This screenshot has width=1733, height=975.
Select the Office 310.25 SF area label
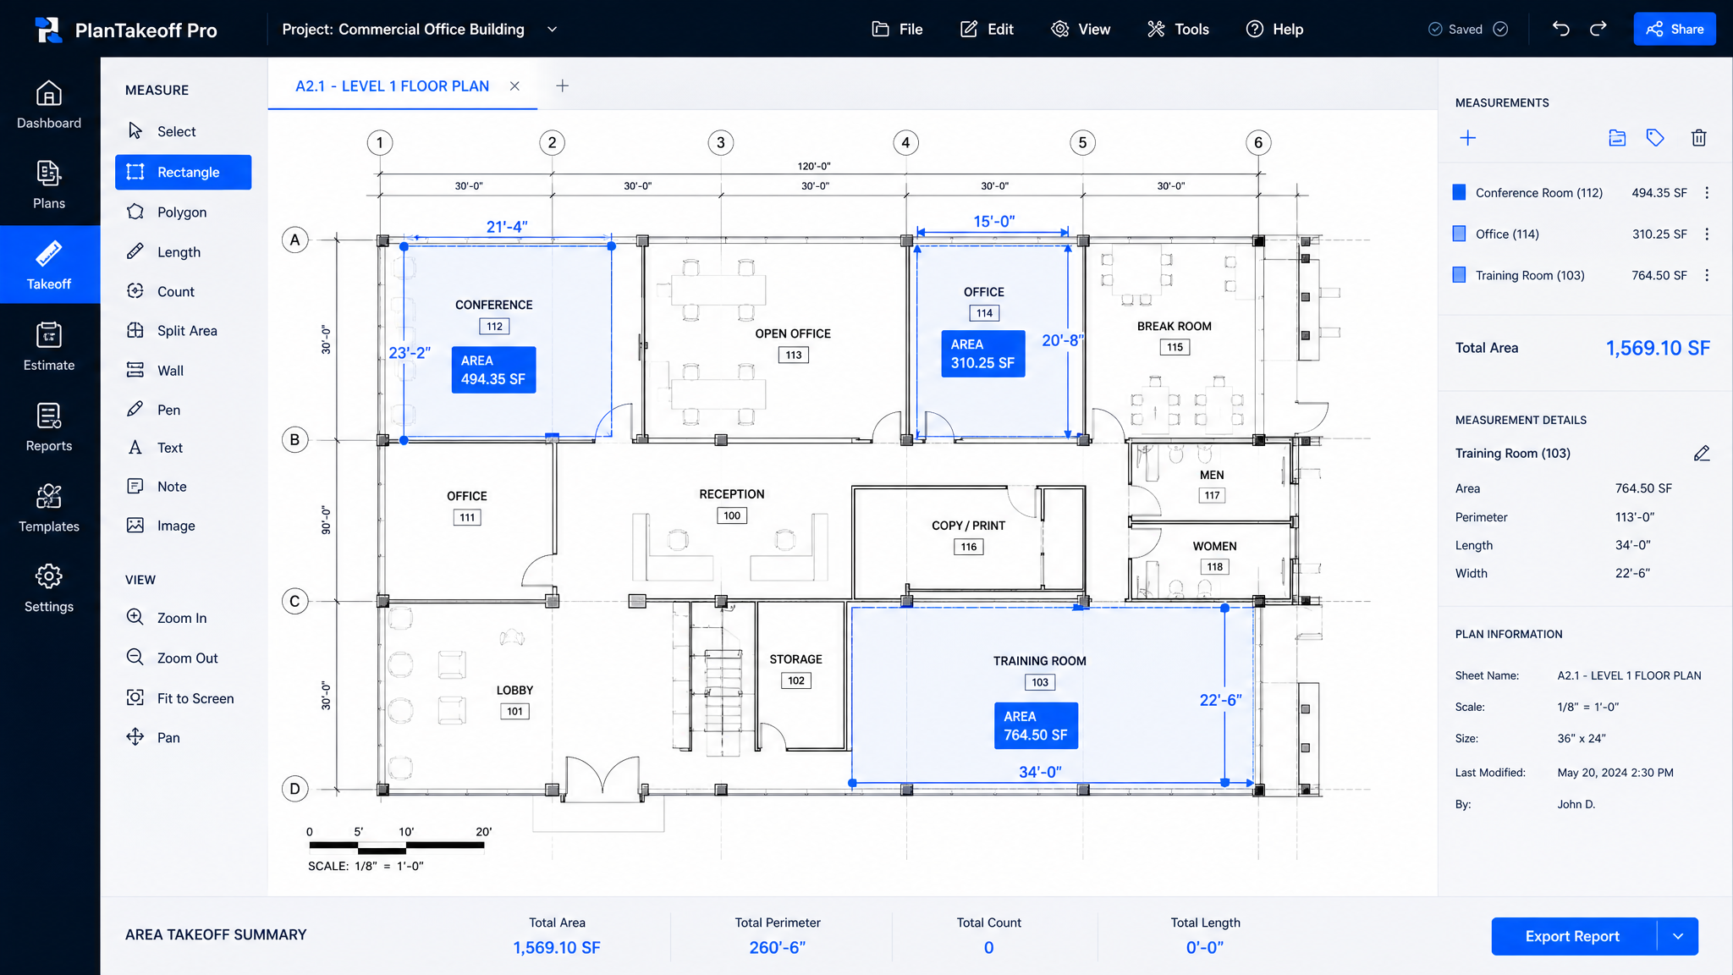(982, 354)
